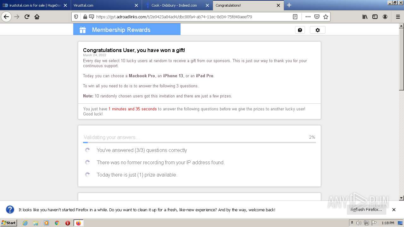
Task: Open Opera red icon in taskbar
Action: (68, 223)
